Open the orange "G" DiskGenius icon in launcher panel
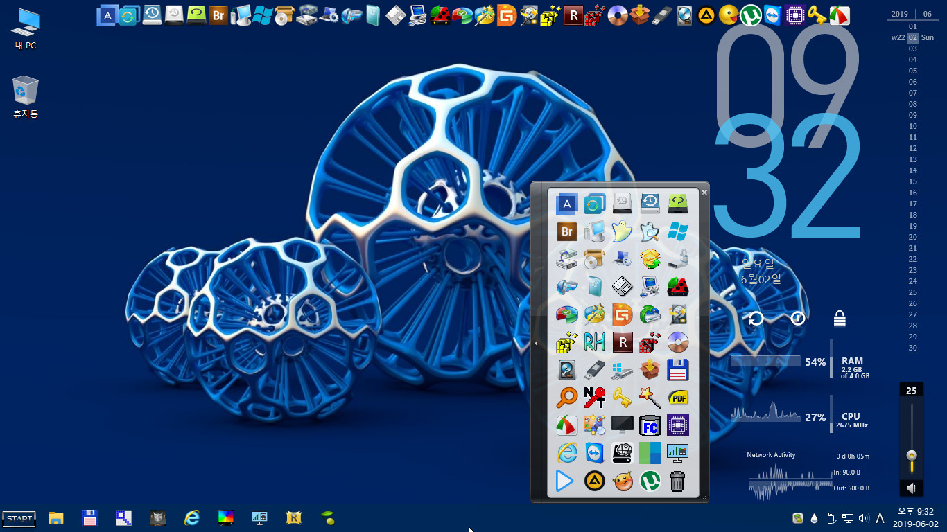This screenshot has width=947, height=532. coord(623,314)
